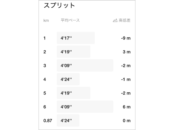Click the 平均ペース column header
This screenshot has height=130, width=174.
(x=70, y=20)
